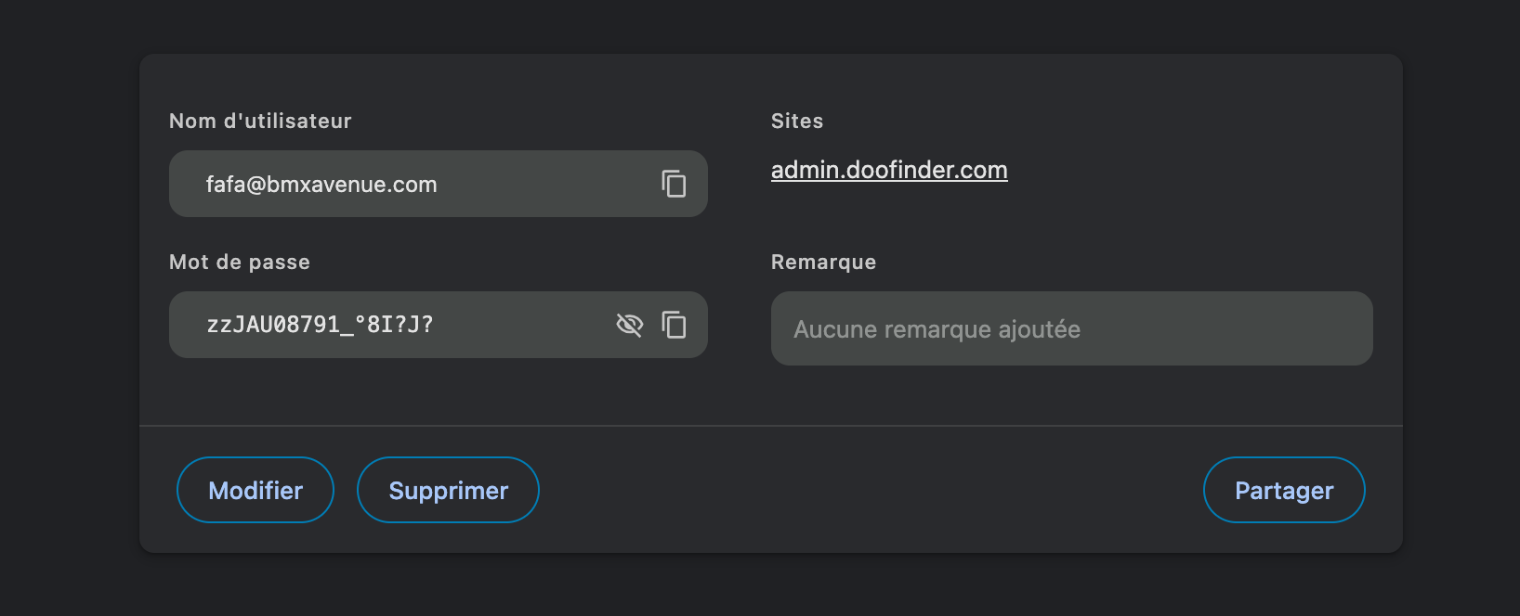Click the Supprimer button
The width and height of the screenshot is (1520, 616).
point(448,490)
